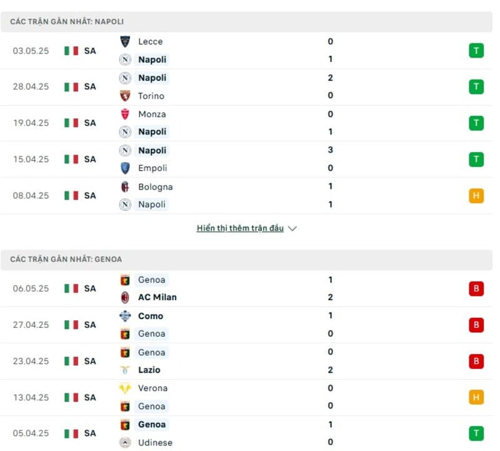Select the 'Các trận gần nhất: Genoa' header
Screen dimensions: 500x451
pyautogui.click(x=246, y=260)
